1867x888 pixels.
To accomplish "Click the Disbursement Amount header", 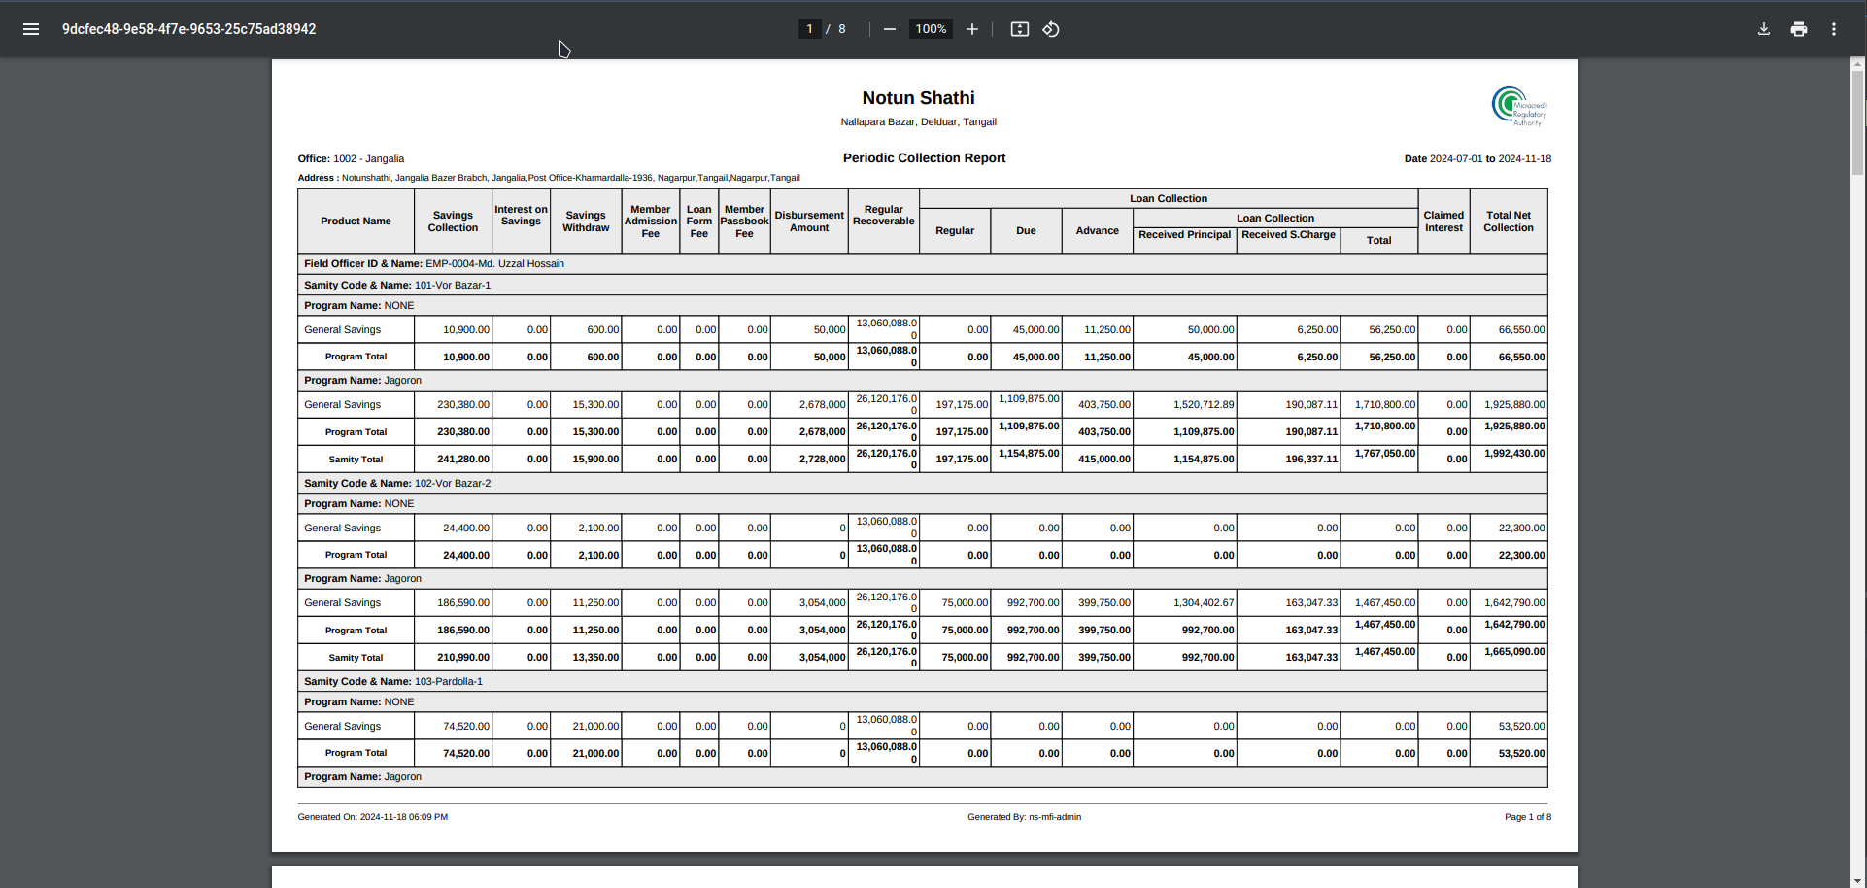I will [809, 222].
